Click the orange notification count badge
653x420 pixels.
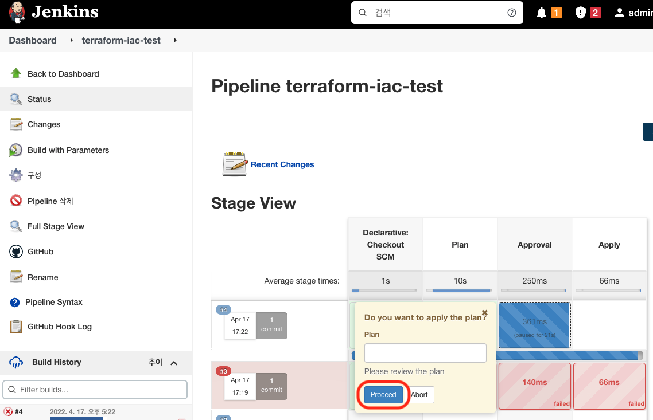[557, 13]
